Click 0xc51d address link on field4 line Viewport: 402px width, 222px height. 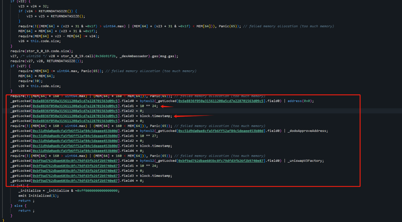(75, 151)
